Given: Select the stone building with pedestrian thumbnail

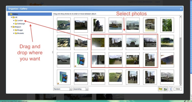Looking at the screenshot, I should 150,25.
